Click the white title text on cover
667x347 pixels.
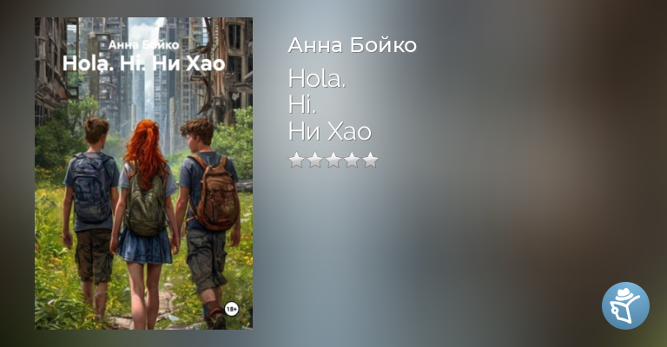click(144, 63)
